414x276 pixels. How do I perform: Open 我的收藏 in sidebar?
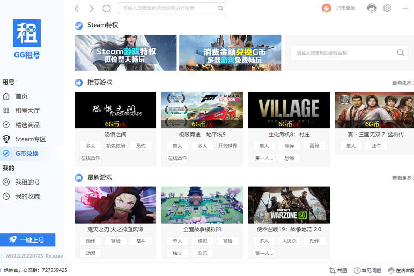(x=27, y=196)
